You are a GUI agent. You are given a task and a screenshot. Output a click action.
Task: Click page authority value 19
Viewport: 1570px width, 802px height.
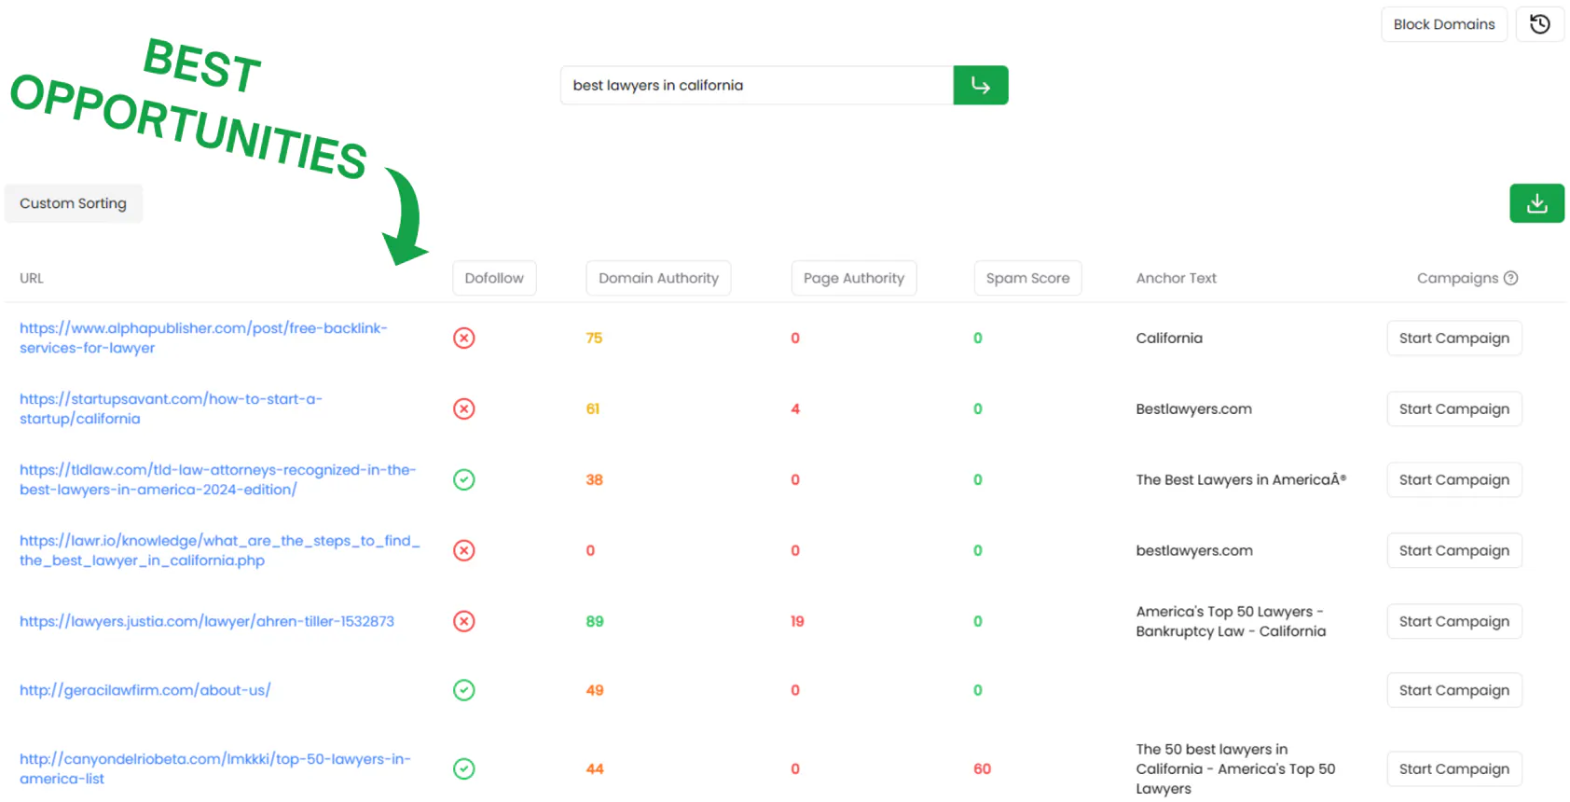[797, 621]
